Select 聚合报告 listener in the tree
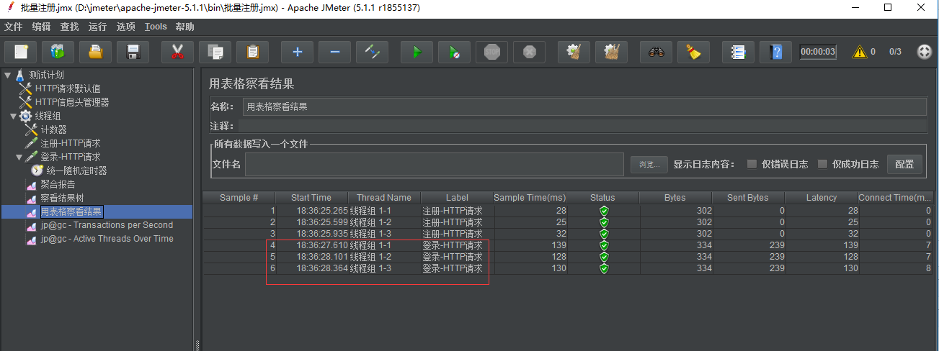Screen dimensions: 939x351 (x=58, y=184)
